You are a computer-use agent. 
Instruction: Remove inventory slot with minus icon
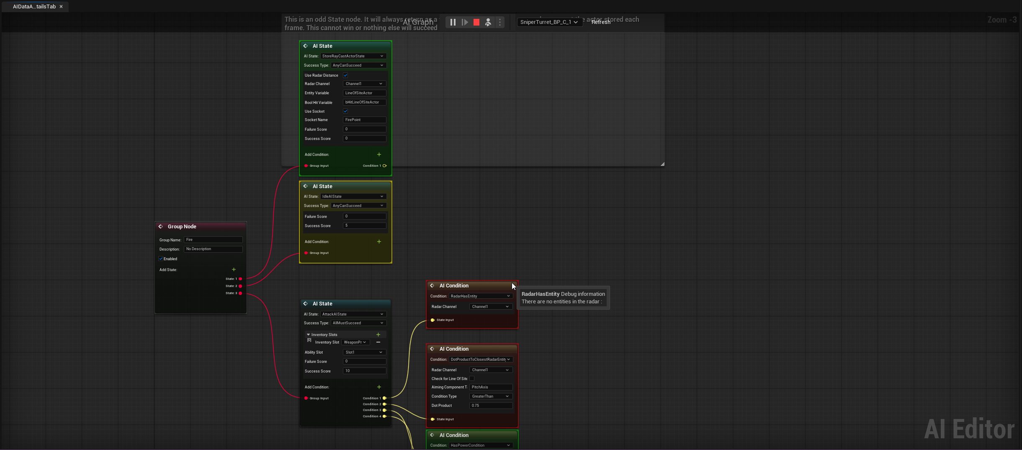(x=378, y=342)
